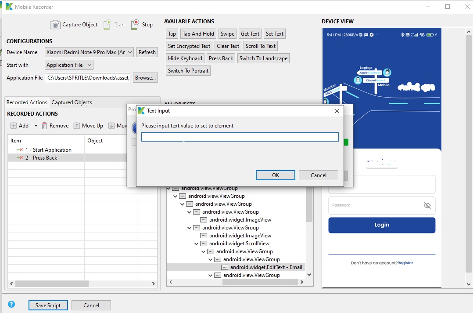Click the error icon on Start Application row

(20, 150)
